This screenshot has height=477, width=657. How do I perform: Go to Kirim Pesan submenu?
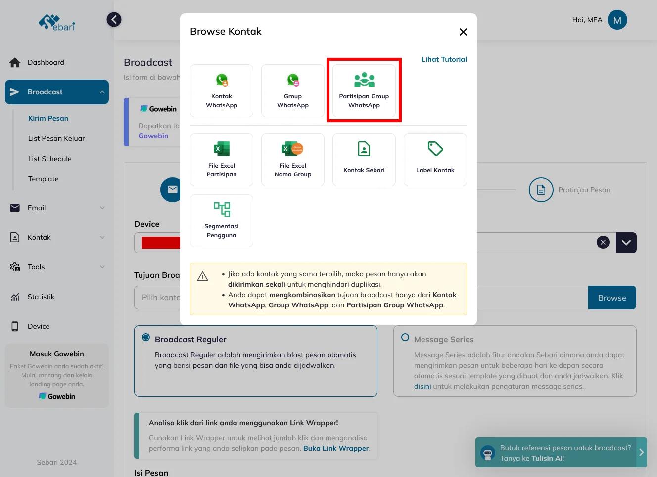(48, 118)
